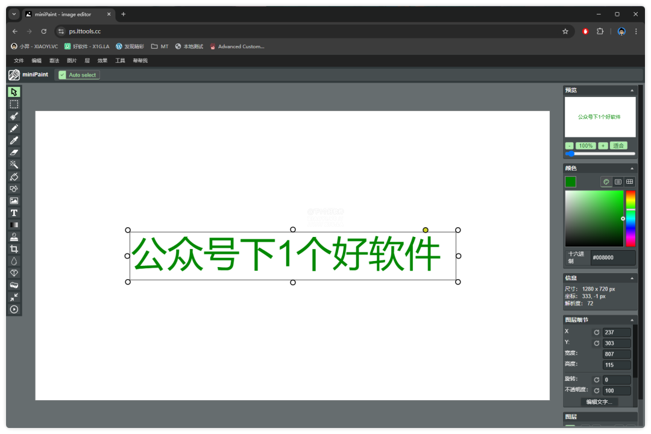The width and height of the screenshot is (651, 434).
Task: Click the current green color swatch
Action: pyautogui.click(x=570, y=181)
